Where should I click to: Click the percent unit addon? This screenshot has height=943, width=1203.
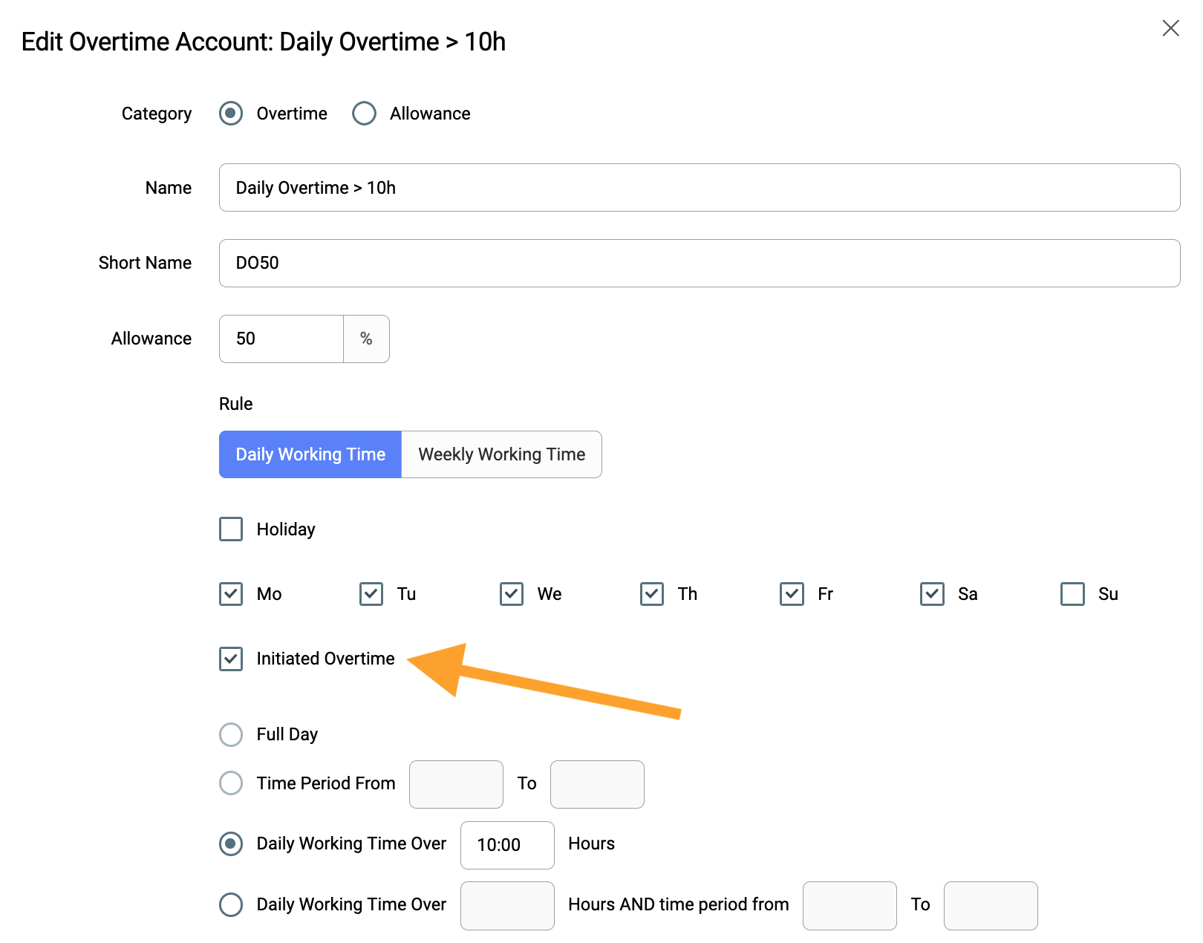click(x=366, y=339)
